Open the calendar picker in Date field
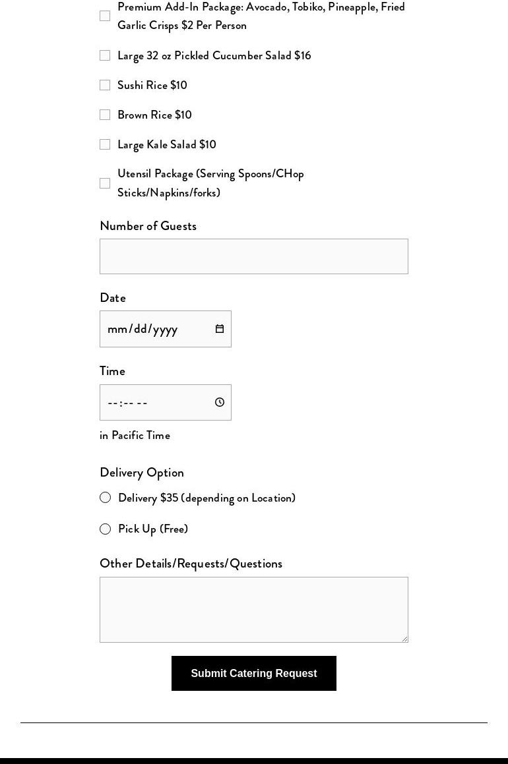 pos(220,329)
